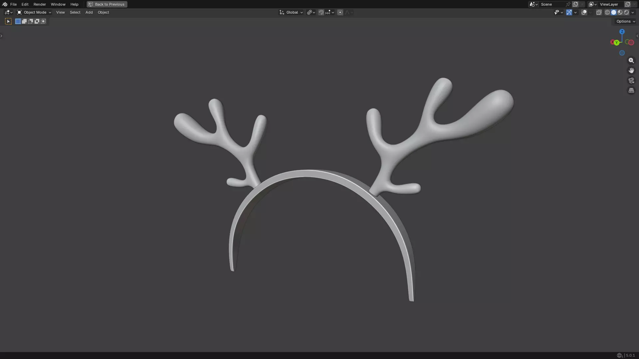Open the Object Mode dropdown
This screenshot has width=639, height=359.
[x=34, y=12]
